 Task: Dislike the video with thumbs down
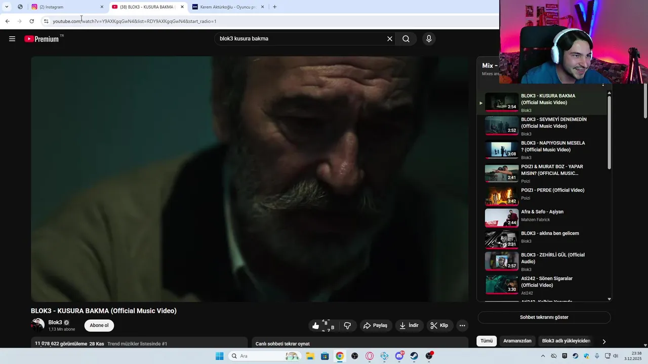(347, 326)
